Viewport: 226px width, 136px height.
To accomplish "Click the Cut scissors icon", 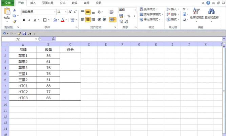I will tap(15, 10).
